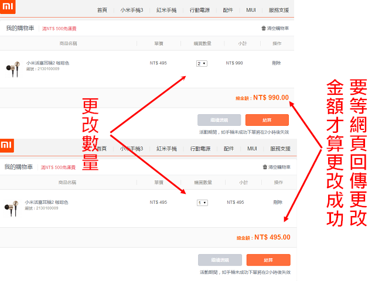This screenshot has height=281, width=375.
Task: Click the gray continue-shopping button under NT$ 495.00
Action: (x=220, y=260)
